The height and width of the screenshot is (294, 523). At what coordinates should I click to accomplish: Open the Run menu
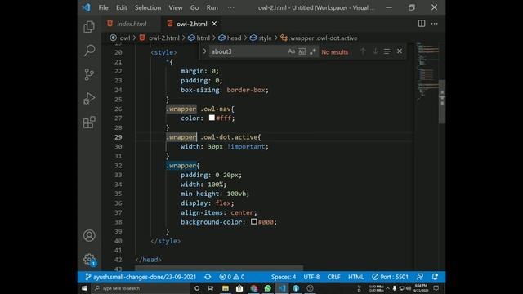click(212, 7)
